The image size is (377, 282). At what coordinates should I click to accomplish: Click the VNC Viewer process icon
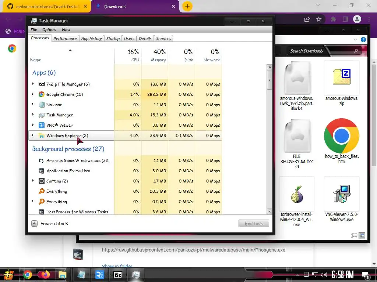41,125
